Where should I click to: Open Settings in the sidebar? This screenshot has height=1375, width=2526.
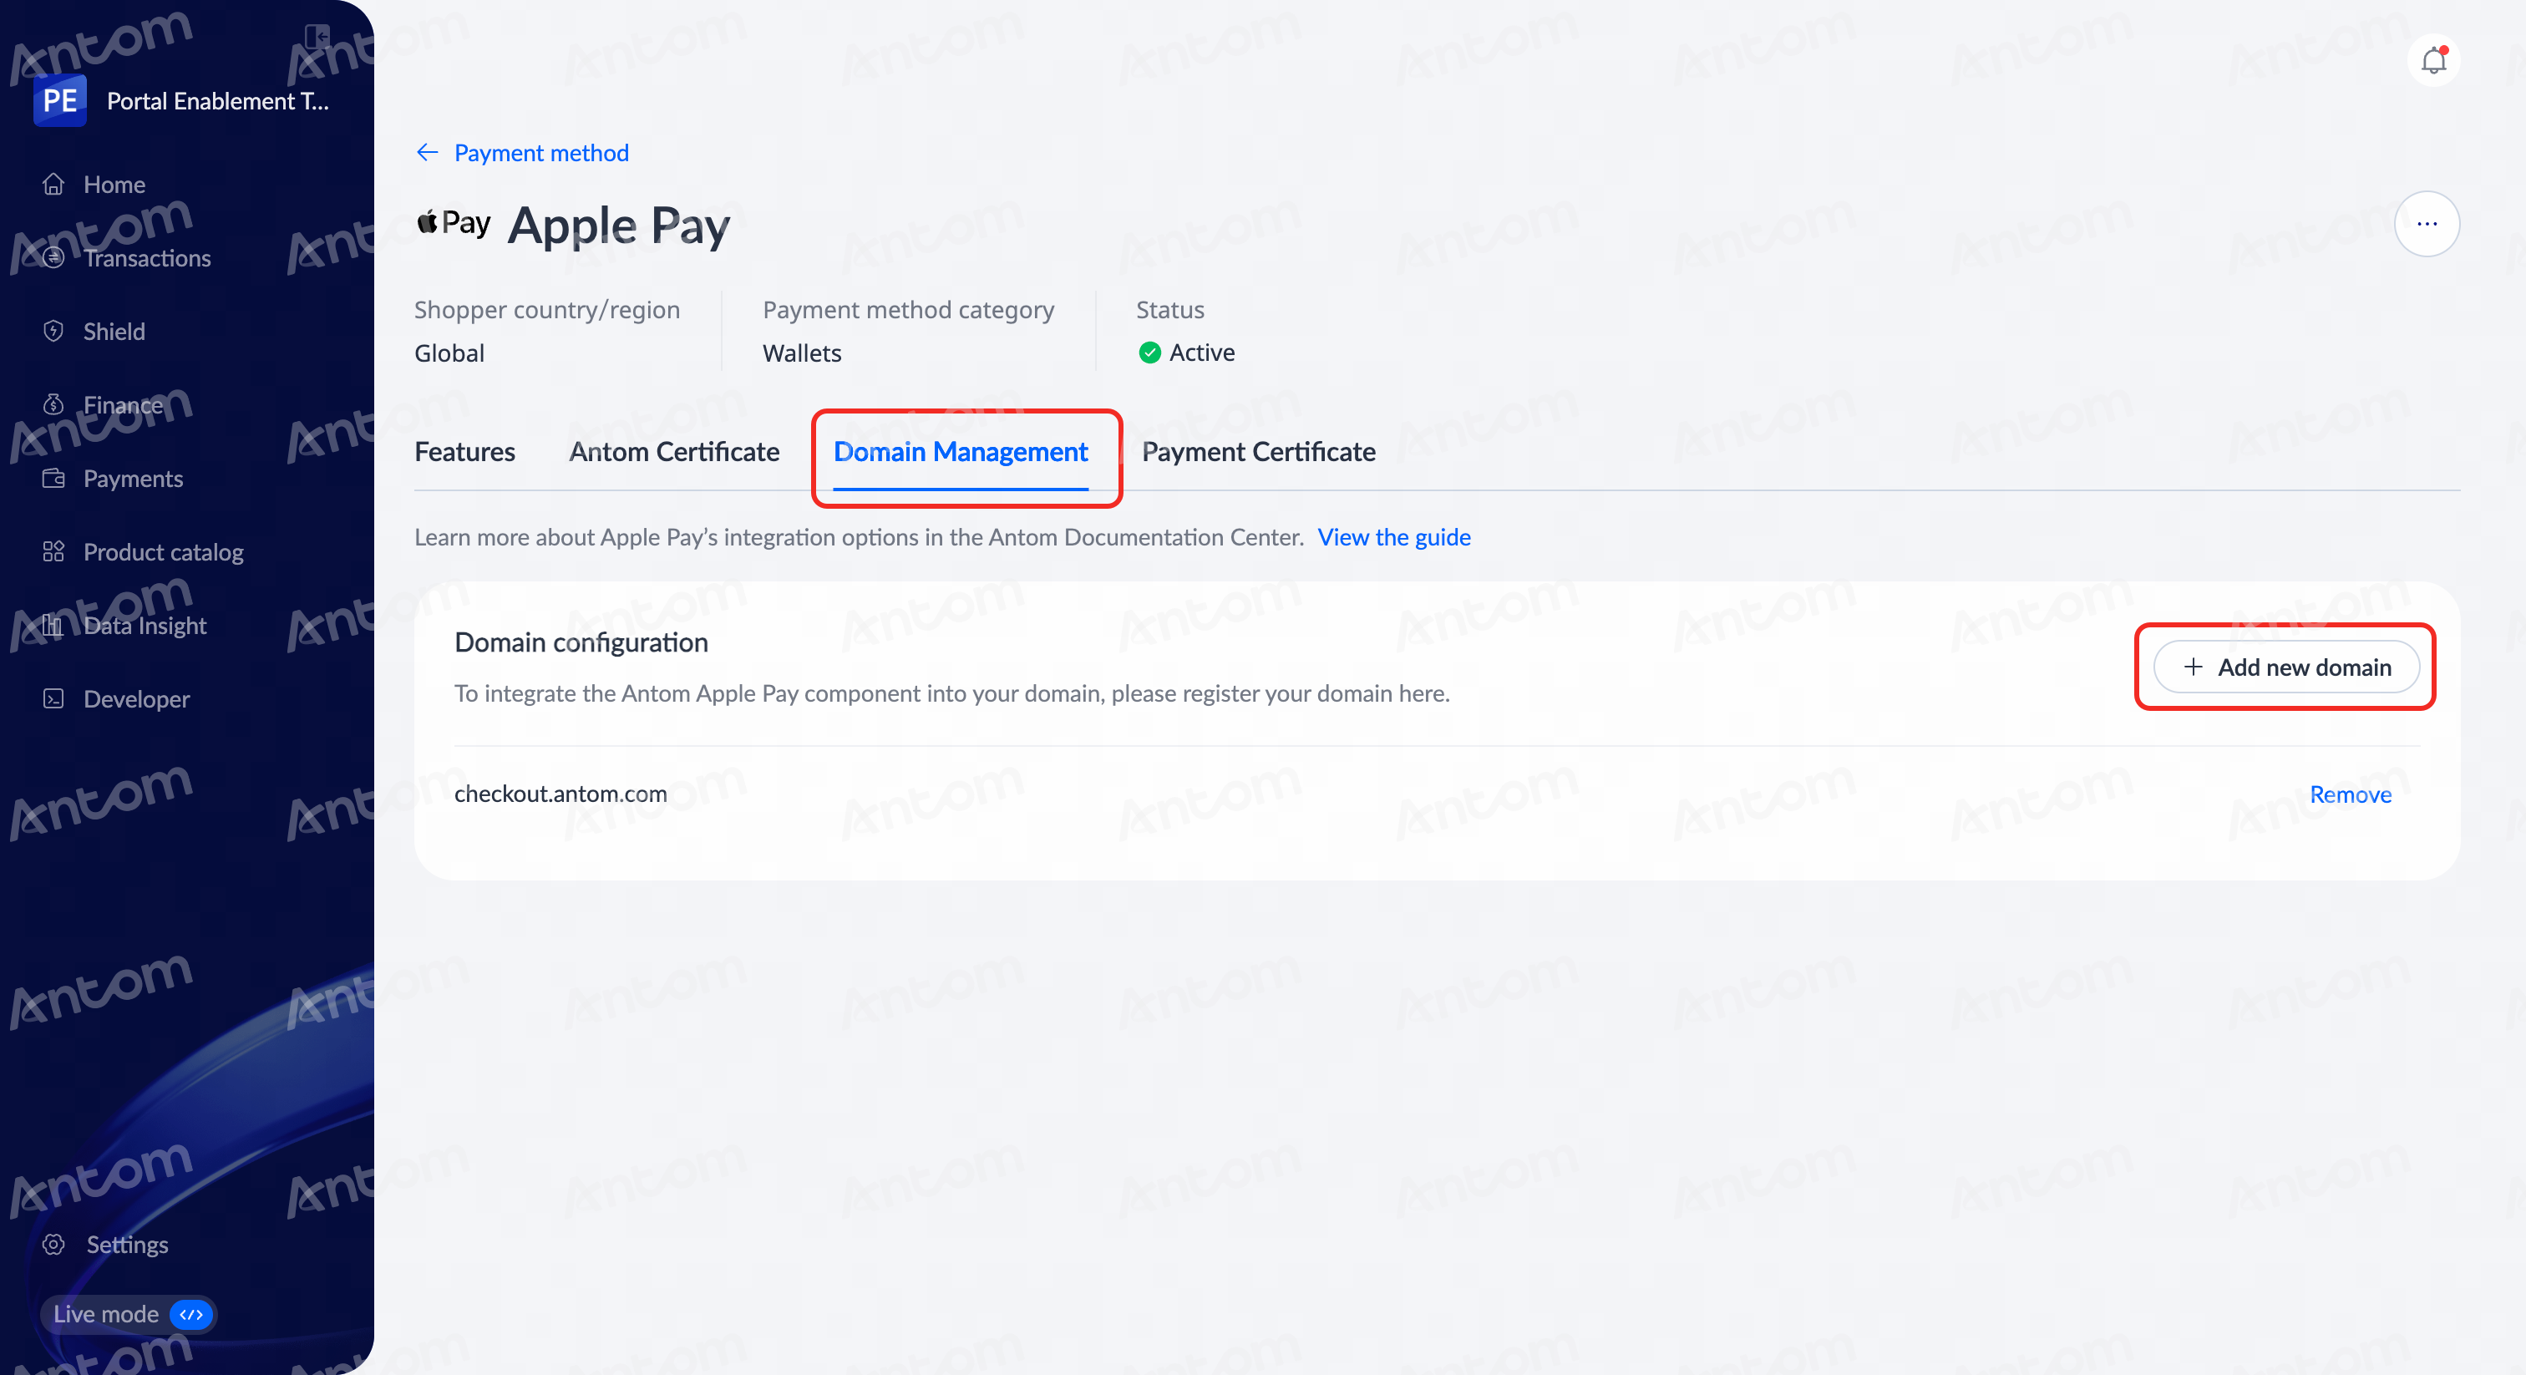(x=128, y=1245)
